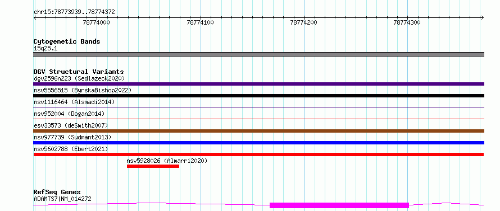Click the gray 15q25.1 cytogenetic band bar

[x=258, y=54]
